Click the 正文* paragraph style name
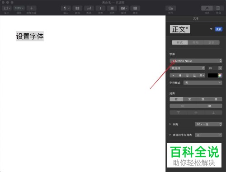Image resolution: width=226 pixels, height=172 pixels. [x=180, y=29]
